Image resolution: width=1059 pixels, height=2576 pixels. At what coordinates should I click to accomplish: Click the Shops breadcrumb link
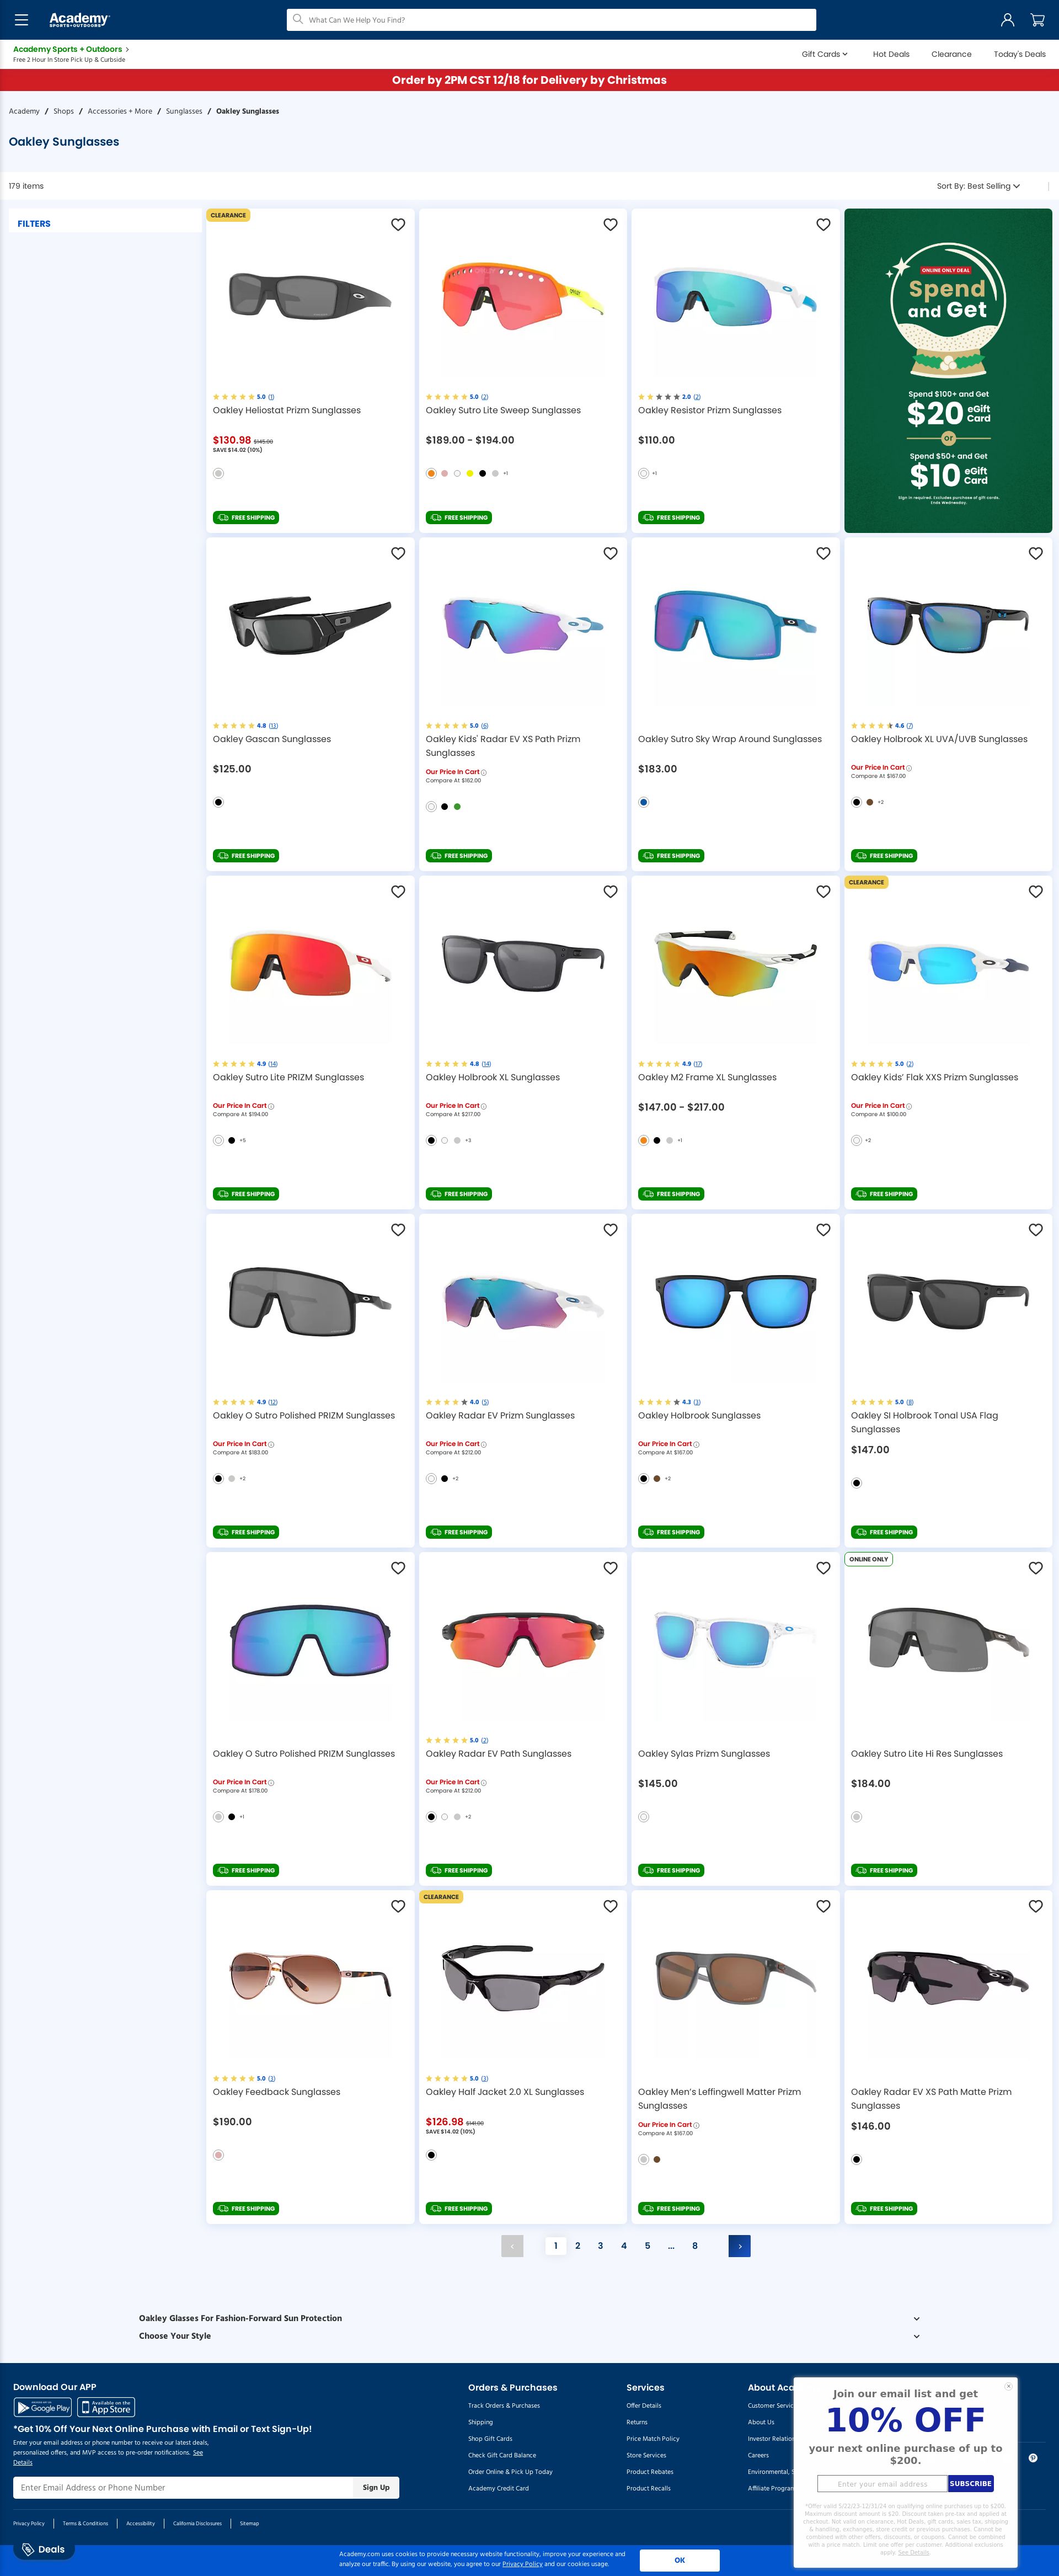[64, 111]
